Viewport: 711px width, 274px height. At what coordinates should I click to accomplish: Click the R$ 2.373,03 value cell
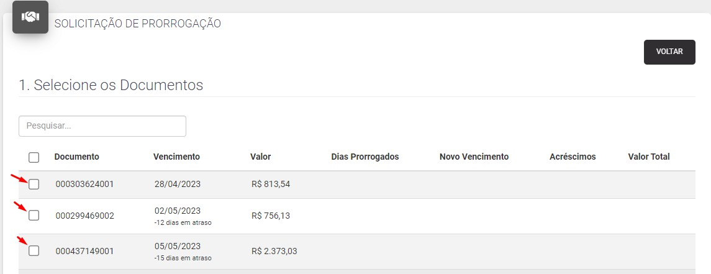click(274, 251)
